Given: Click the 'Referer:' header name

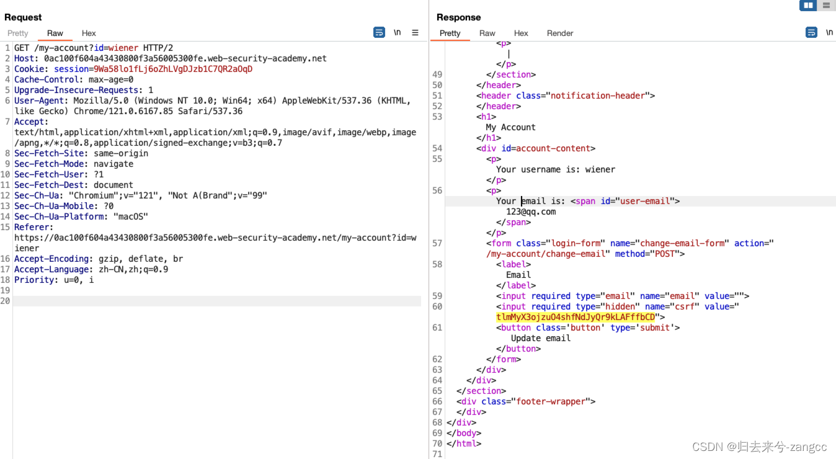Looking at the screenshot, I should point(34,227).
